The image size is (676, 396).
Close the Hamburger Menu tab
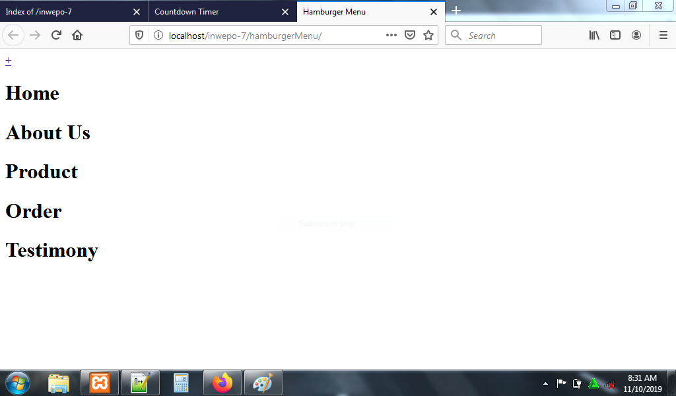click(x=434, y=12)
